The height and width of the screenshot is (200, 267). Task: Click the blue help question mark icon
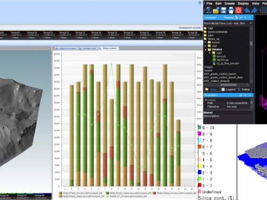(200, 3)
